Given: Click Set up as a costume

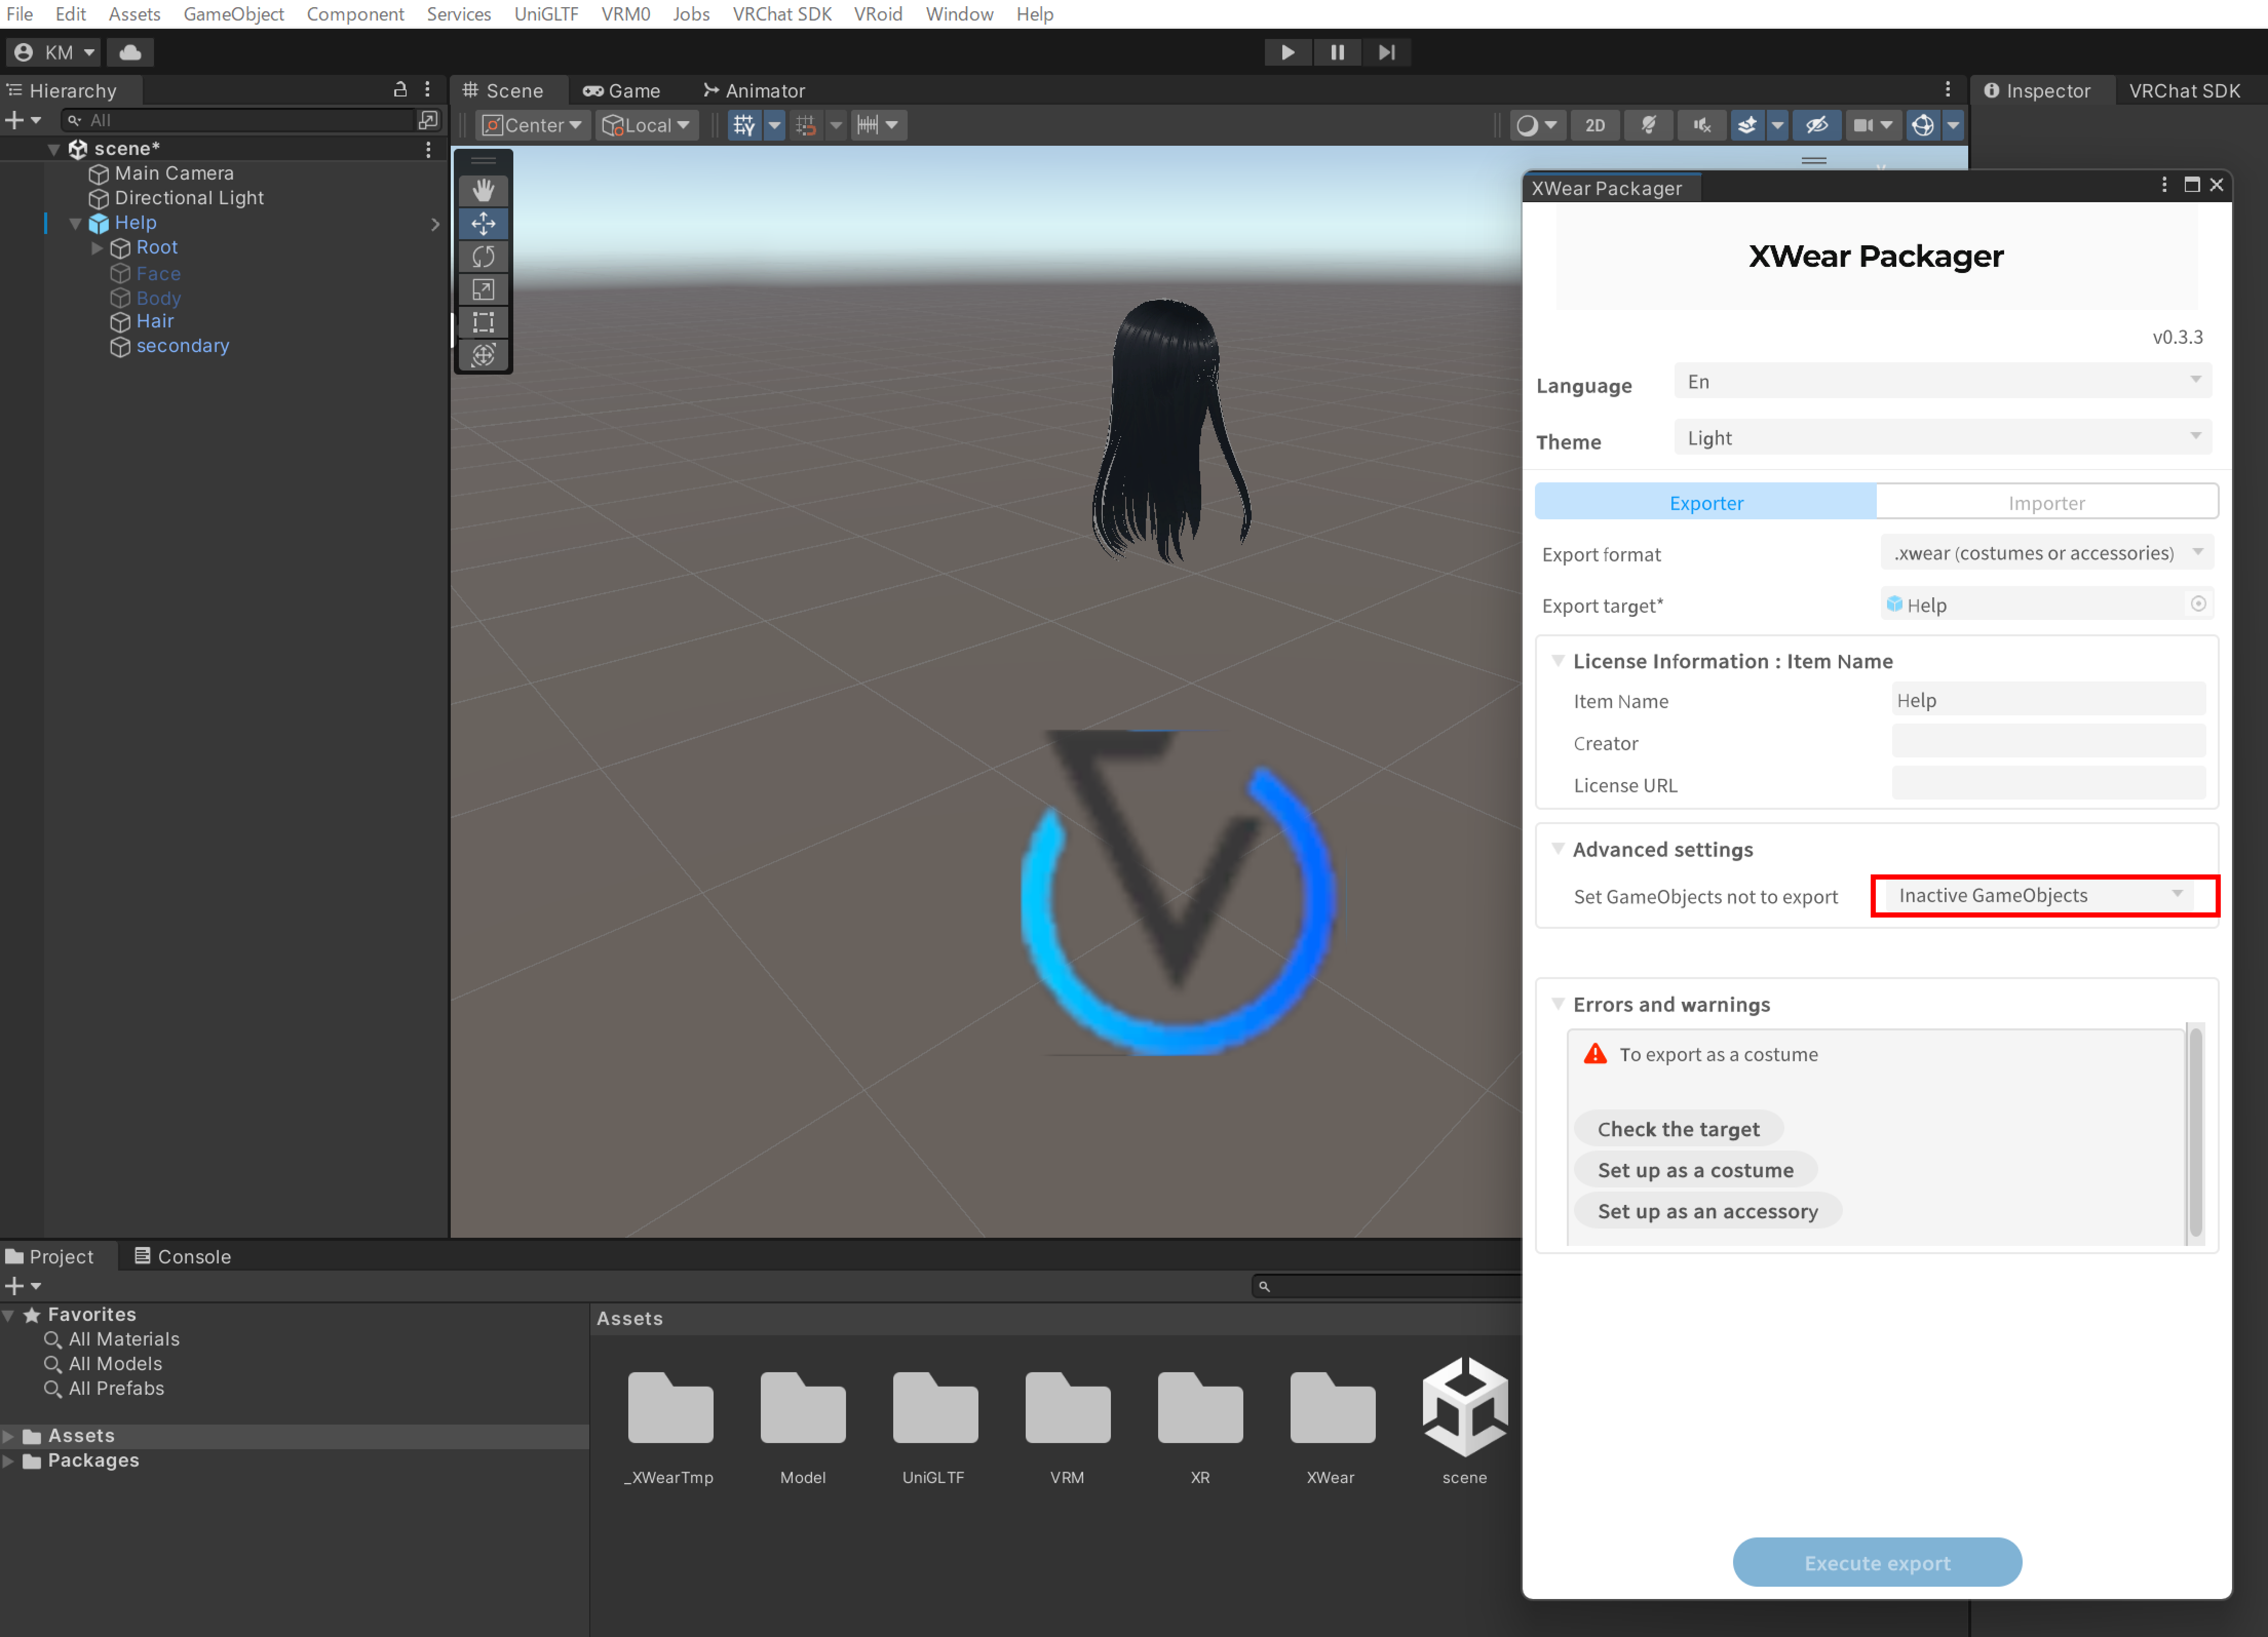Looking at the screenshot, I should tap(1695, 1170).
